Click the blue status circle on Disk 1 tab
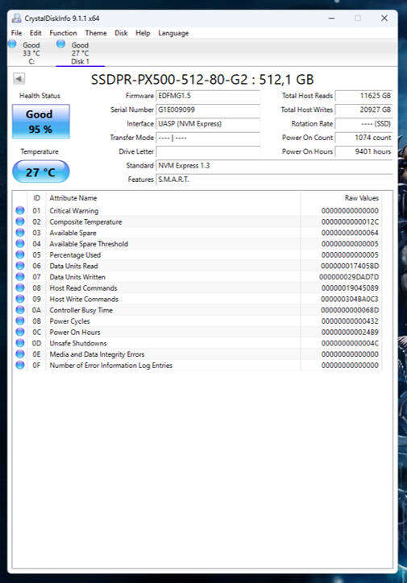The image size is (407, 583). coord(60,43)
